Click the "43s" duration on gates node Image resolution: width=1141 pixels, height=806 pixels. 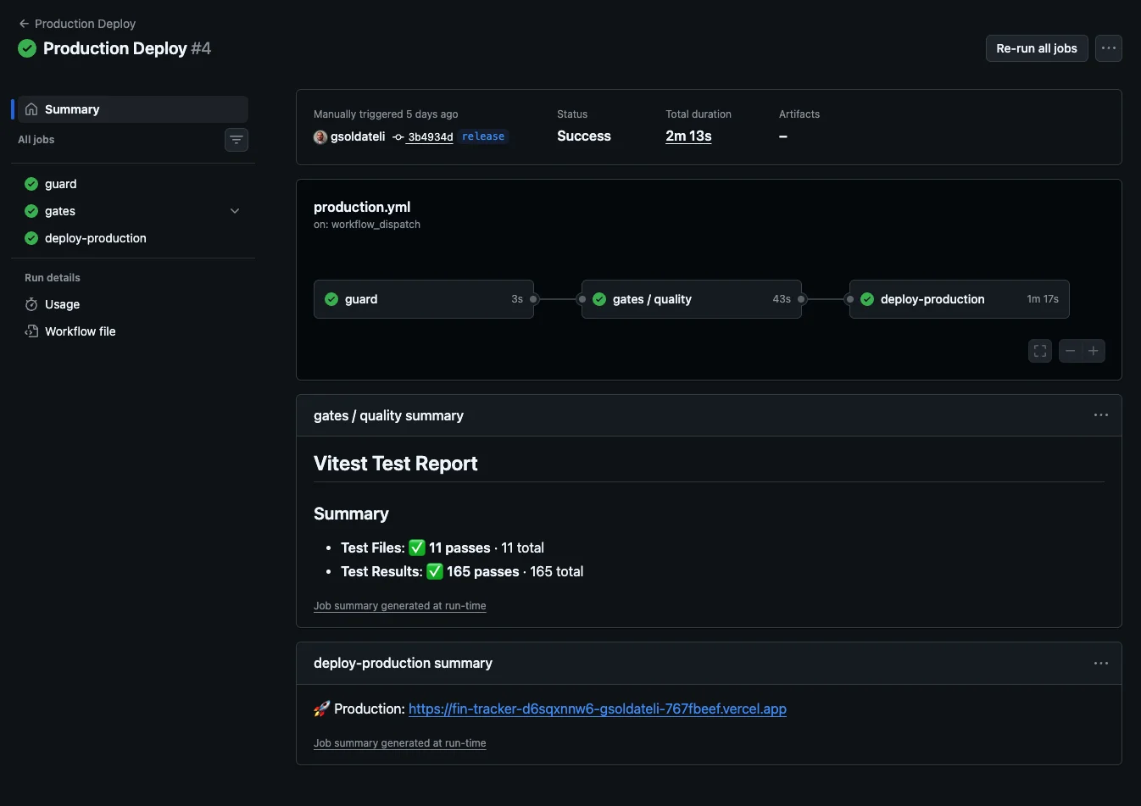tap(782, 299)
